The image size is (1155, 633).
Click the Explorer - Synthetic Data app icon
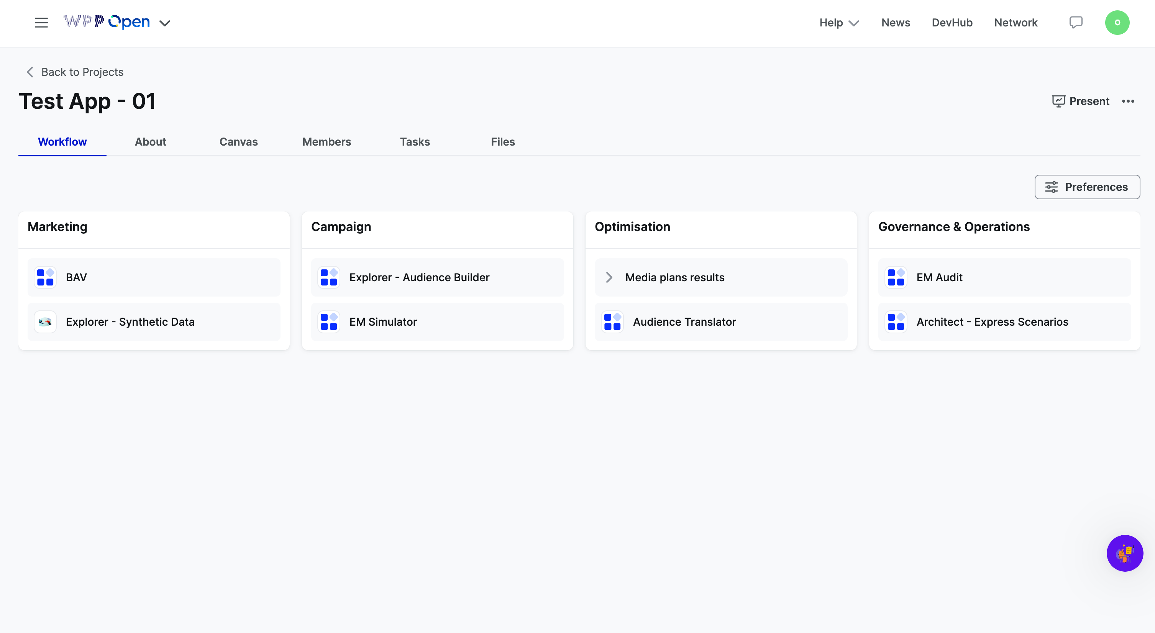[x=45, y=322]
